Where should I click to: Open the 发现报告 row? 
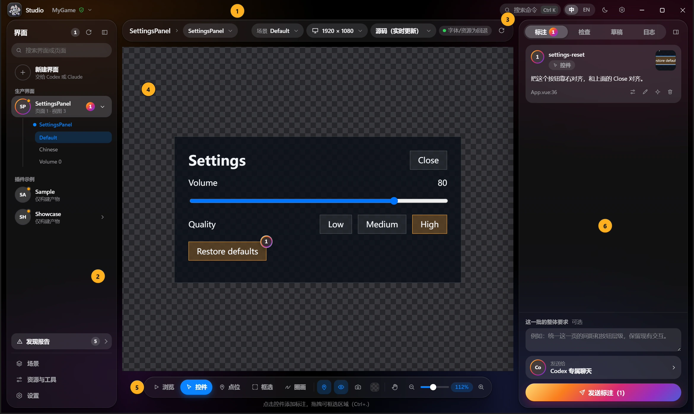click(62, 341)
